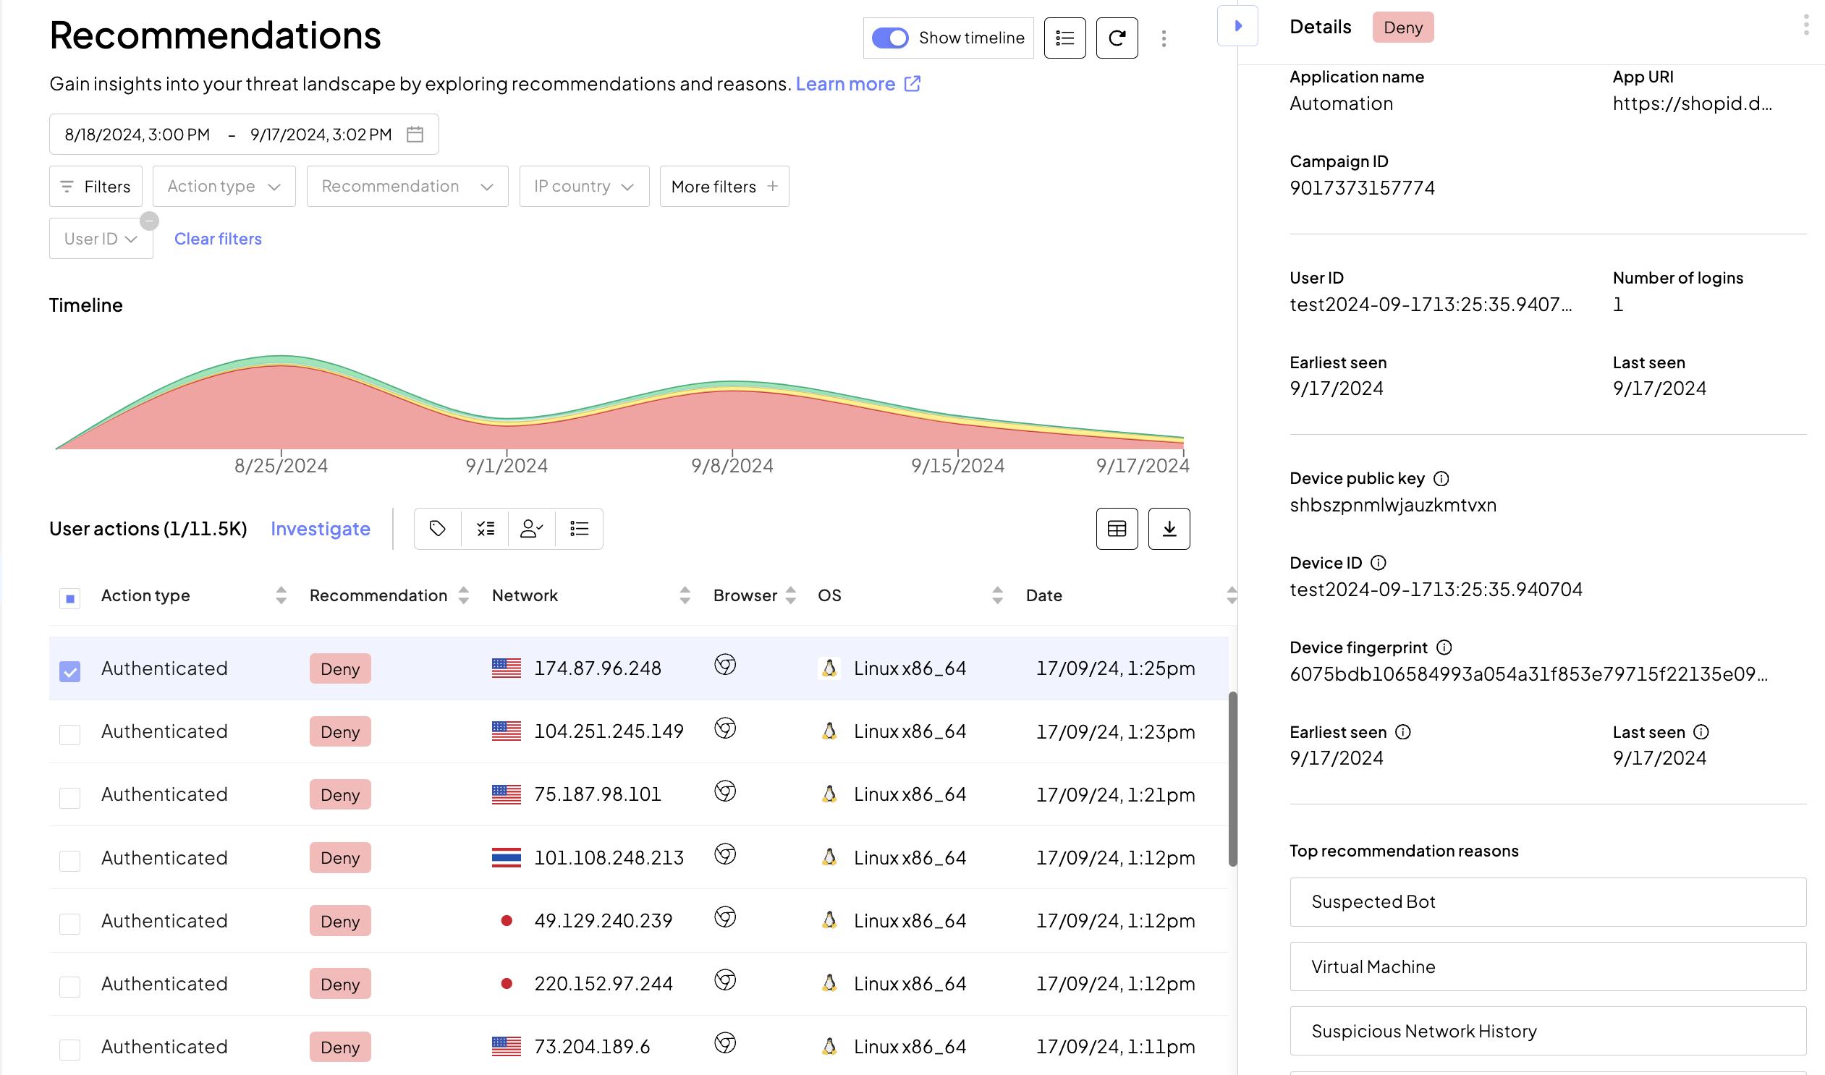Screen dimensions: 1825x1075
Task: Collapse the Details side panel arrow
Action: tap(1237, 26)
